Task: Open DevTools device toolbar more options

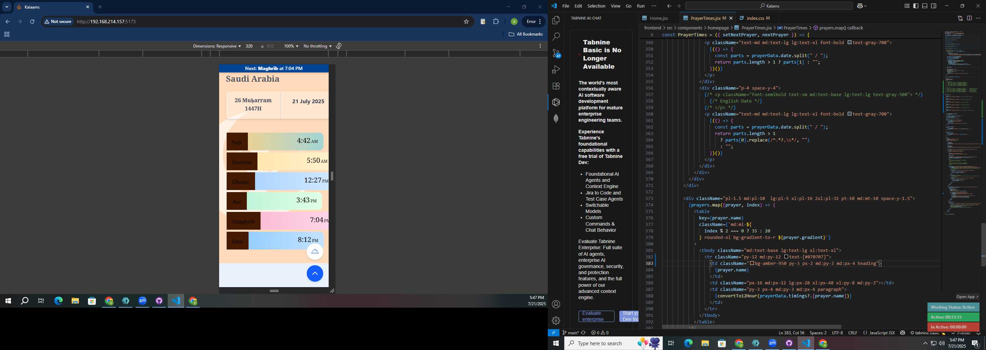Action: click(x=540, y=46)
